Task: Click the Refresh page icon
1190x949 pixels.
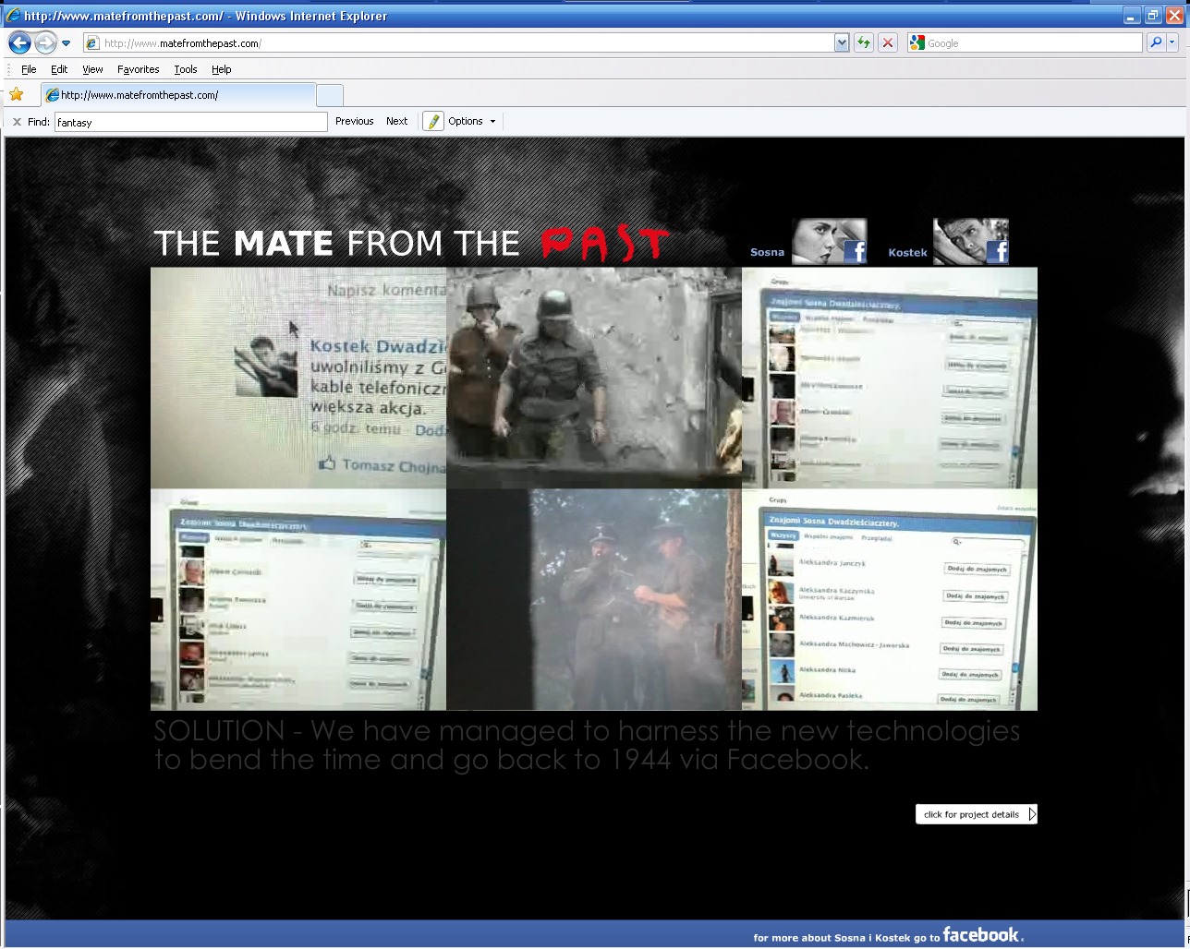Action: 864,42
